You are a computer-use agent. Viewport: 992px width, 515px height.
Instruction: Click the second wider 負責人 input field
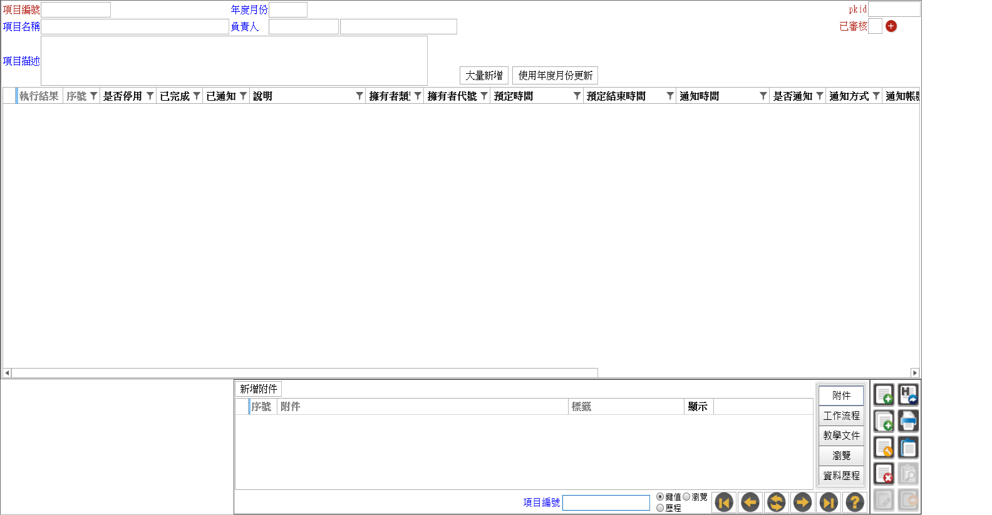pyautogui.click(x=398, y=26)
